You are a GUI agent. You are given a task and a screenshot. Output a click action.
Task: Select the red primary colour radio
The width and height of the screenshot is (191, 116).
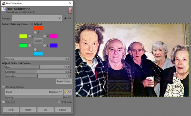tap(35, 32)
